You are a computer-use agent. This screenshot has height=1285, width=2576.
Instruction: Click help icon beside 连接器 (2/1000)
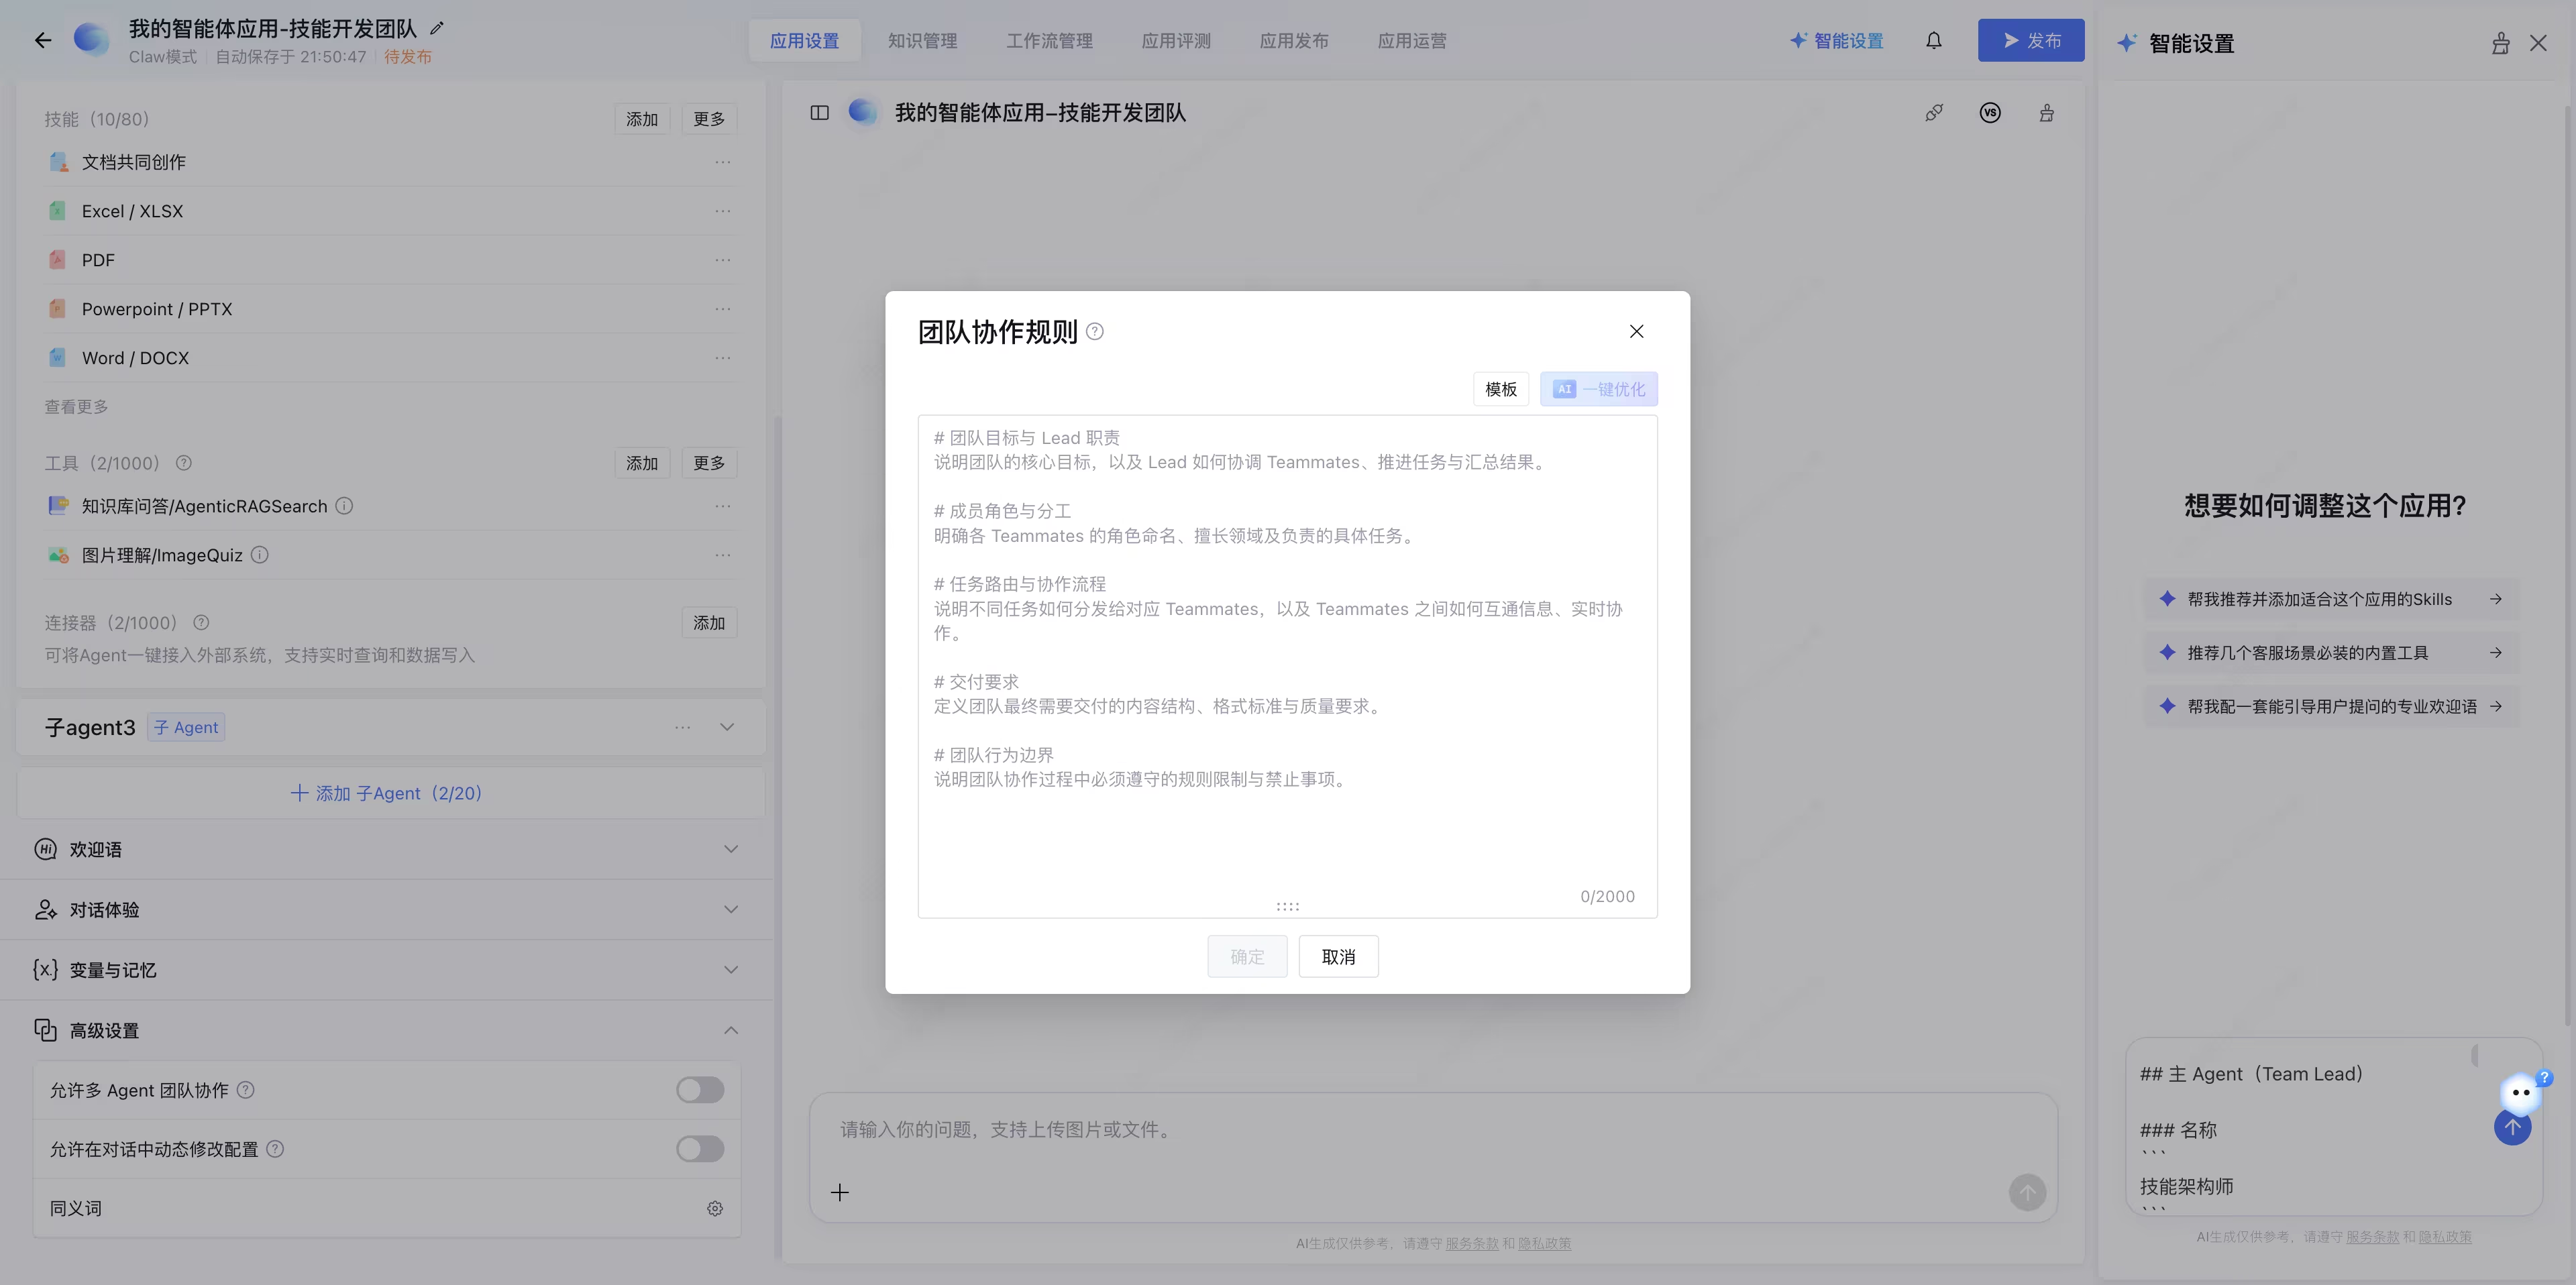201,623
